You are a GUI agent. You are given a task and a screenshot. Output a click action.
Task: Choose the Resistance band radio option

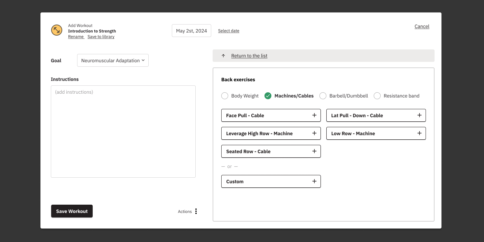377,96
